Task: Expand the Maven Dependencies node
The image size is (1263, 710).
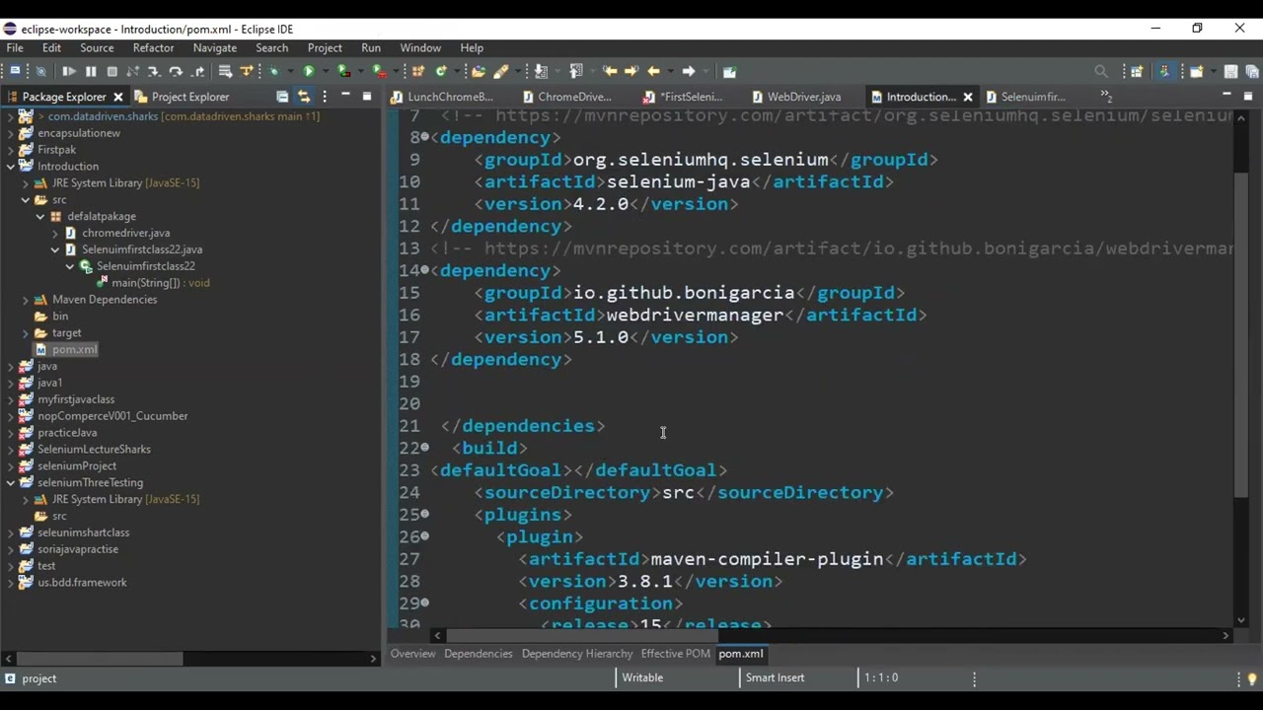Action: [26, 300]
